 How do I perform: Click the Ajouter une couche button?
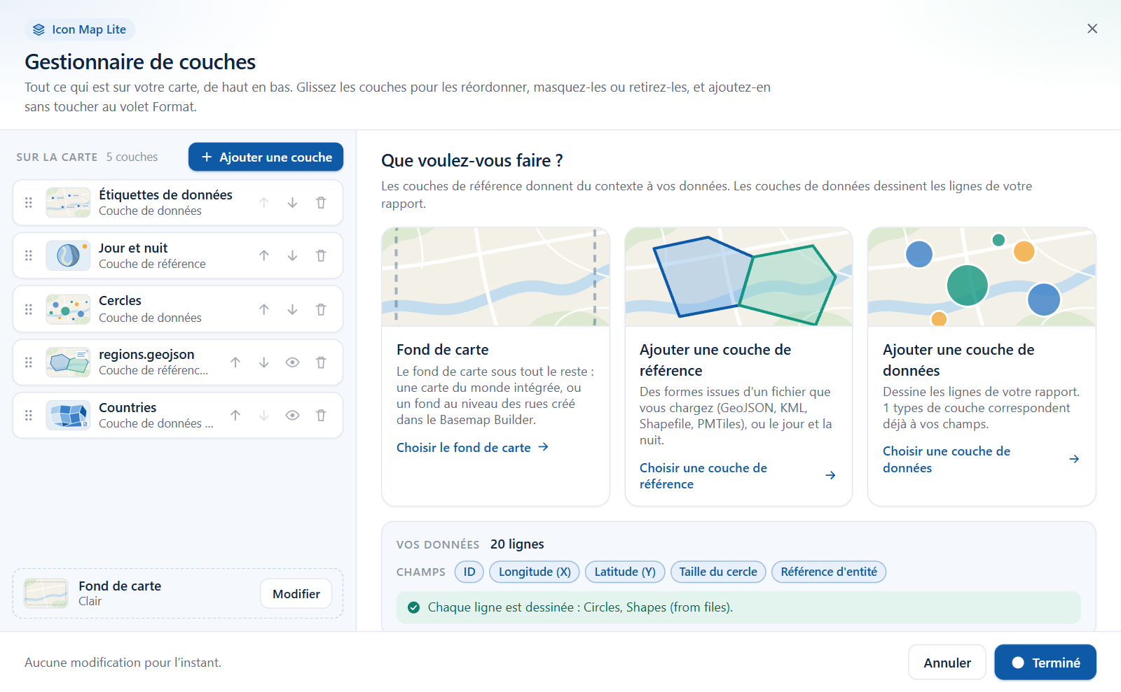tap(266, 157)
